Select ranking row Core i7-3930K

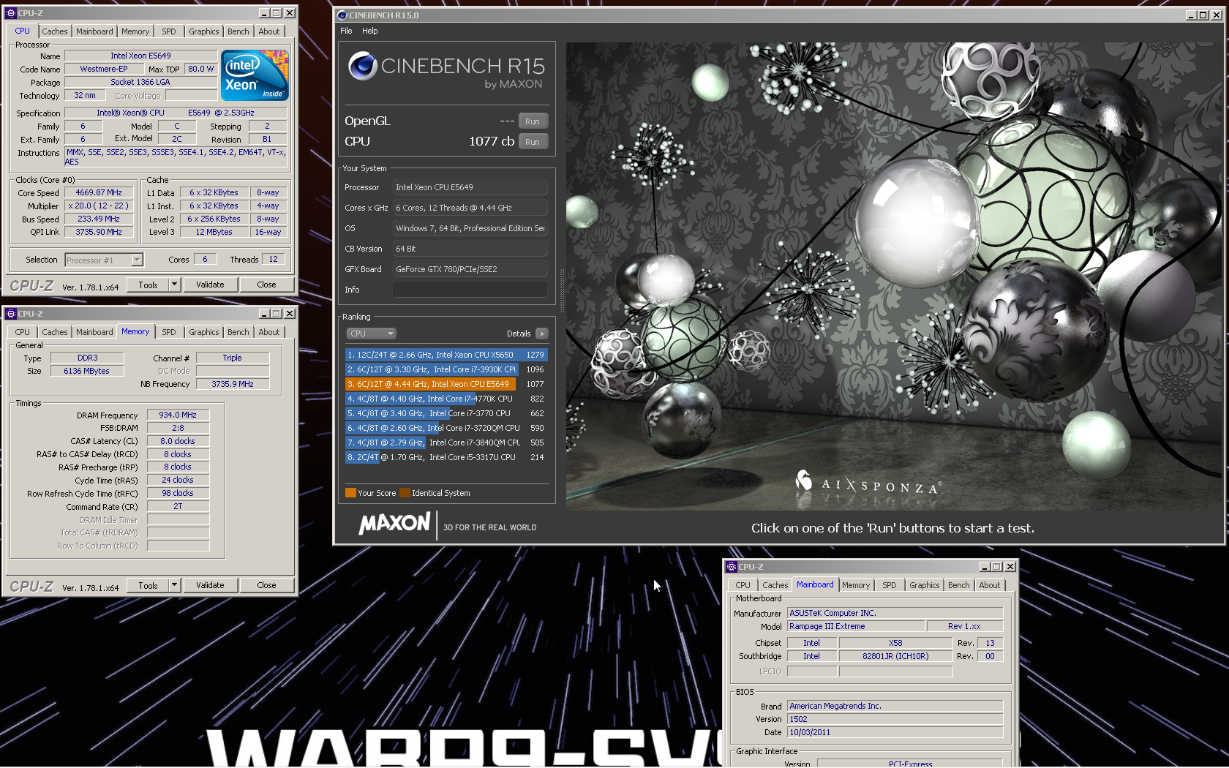point(446,369)
